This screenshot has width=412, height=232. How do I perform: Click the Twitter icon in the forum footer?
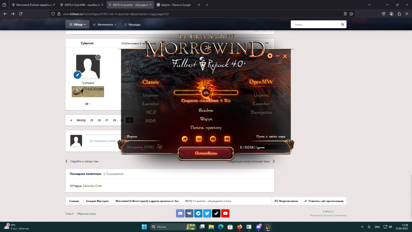(207, 213)
